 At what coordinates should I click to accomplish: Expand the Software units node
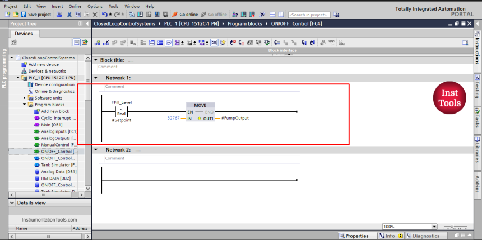click(x=25, y=98)
